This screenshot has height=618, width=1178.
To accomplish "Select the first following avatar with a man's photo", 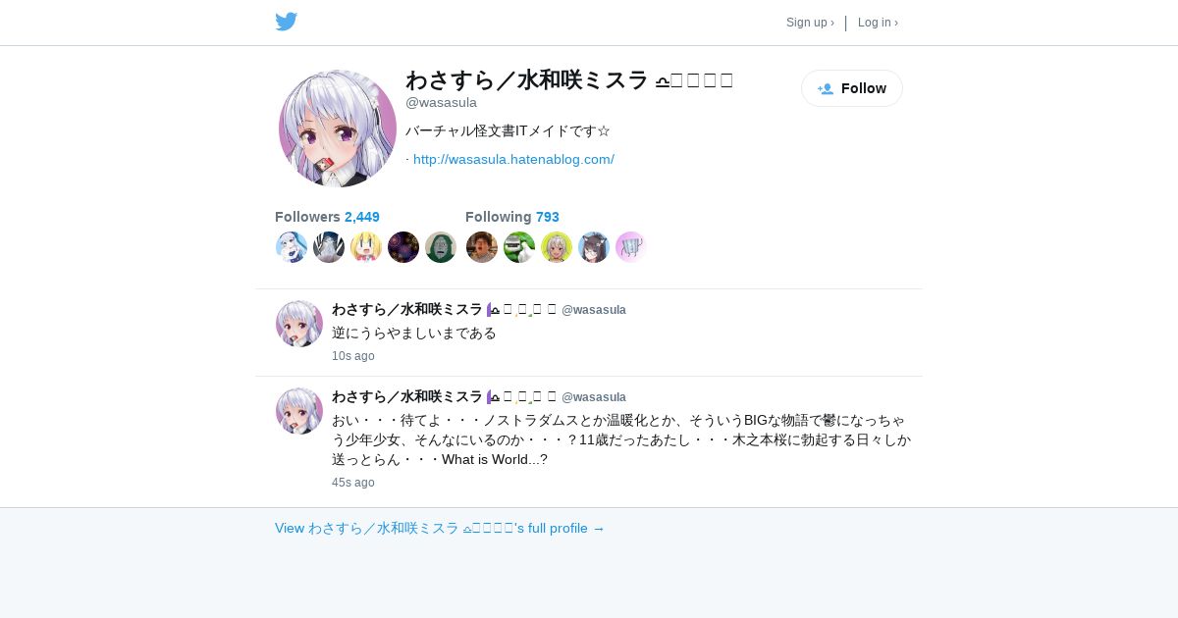I will pyautogui.click(x=482, y=247).
